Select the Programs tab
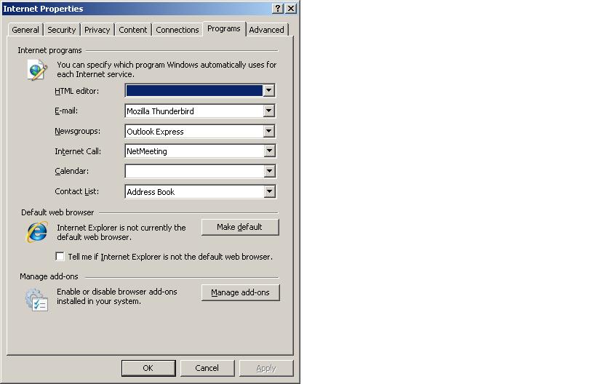 [224, 29]
